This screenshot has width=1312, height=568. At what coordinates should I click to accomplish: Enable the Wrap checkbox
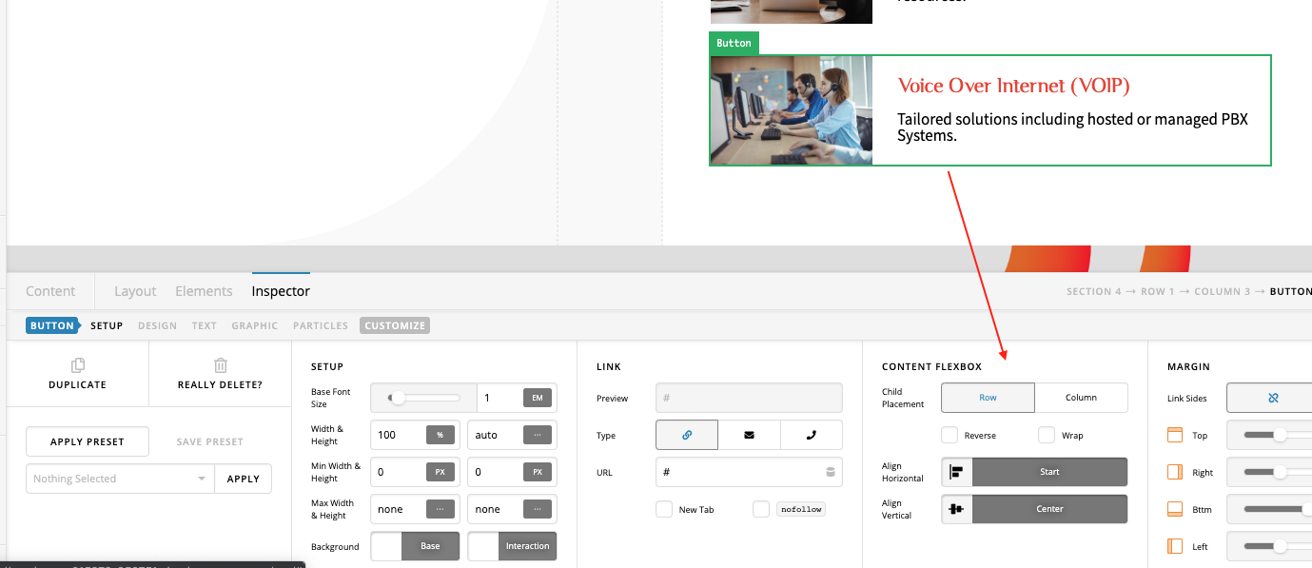[x=1047, y=435]
